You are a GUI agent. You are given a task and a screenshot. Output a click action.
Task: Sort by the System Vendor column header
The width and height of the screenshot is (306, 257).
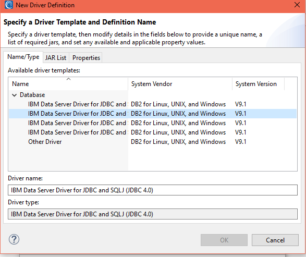180,84
